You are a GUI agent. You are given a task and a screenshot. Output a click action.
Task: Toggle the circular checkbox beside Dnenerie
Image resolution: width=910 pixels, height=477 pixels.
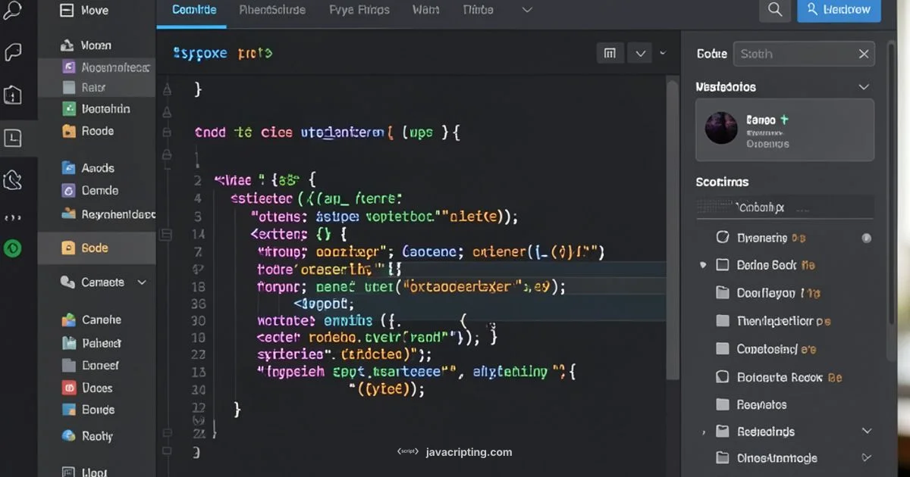722,237
